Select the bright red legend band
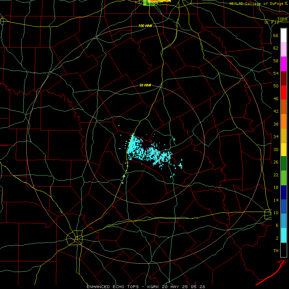Image resolution: width=289 pixels, height=289 pixels. [x=284, y=92]
